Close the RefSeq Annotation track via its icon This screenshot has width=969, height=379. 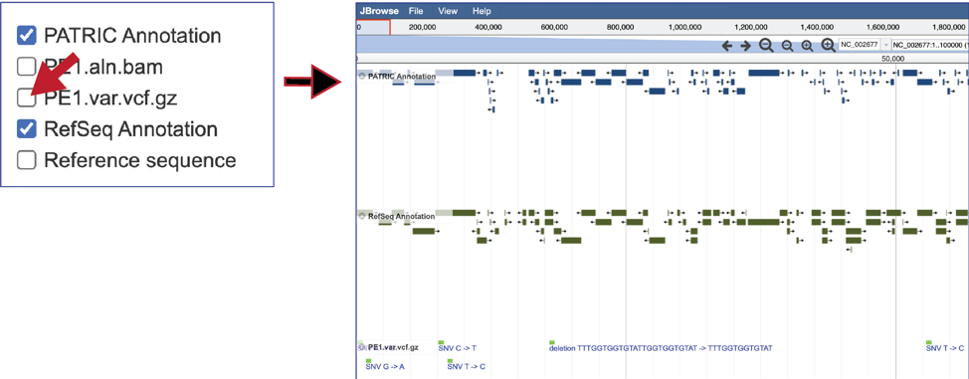362,217
